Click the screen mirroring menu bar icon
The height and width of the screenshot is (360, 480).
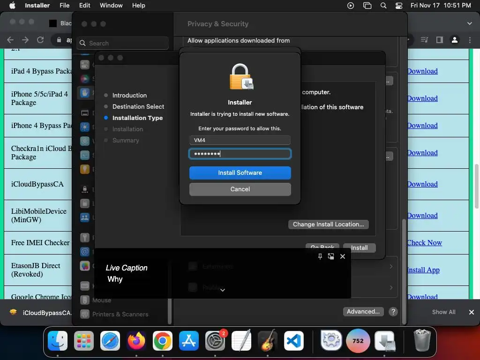coord(367,6)
